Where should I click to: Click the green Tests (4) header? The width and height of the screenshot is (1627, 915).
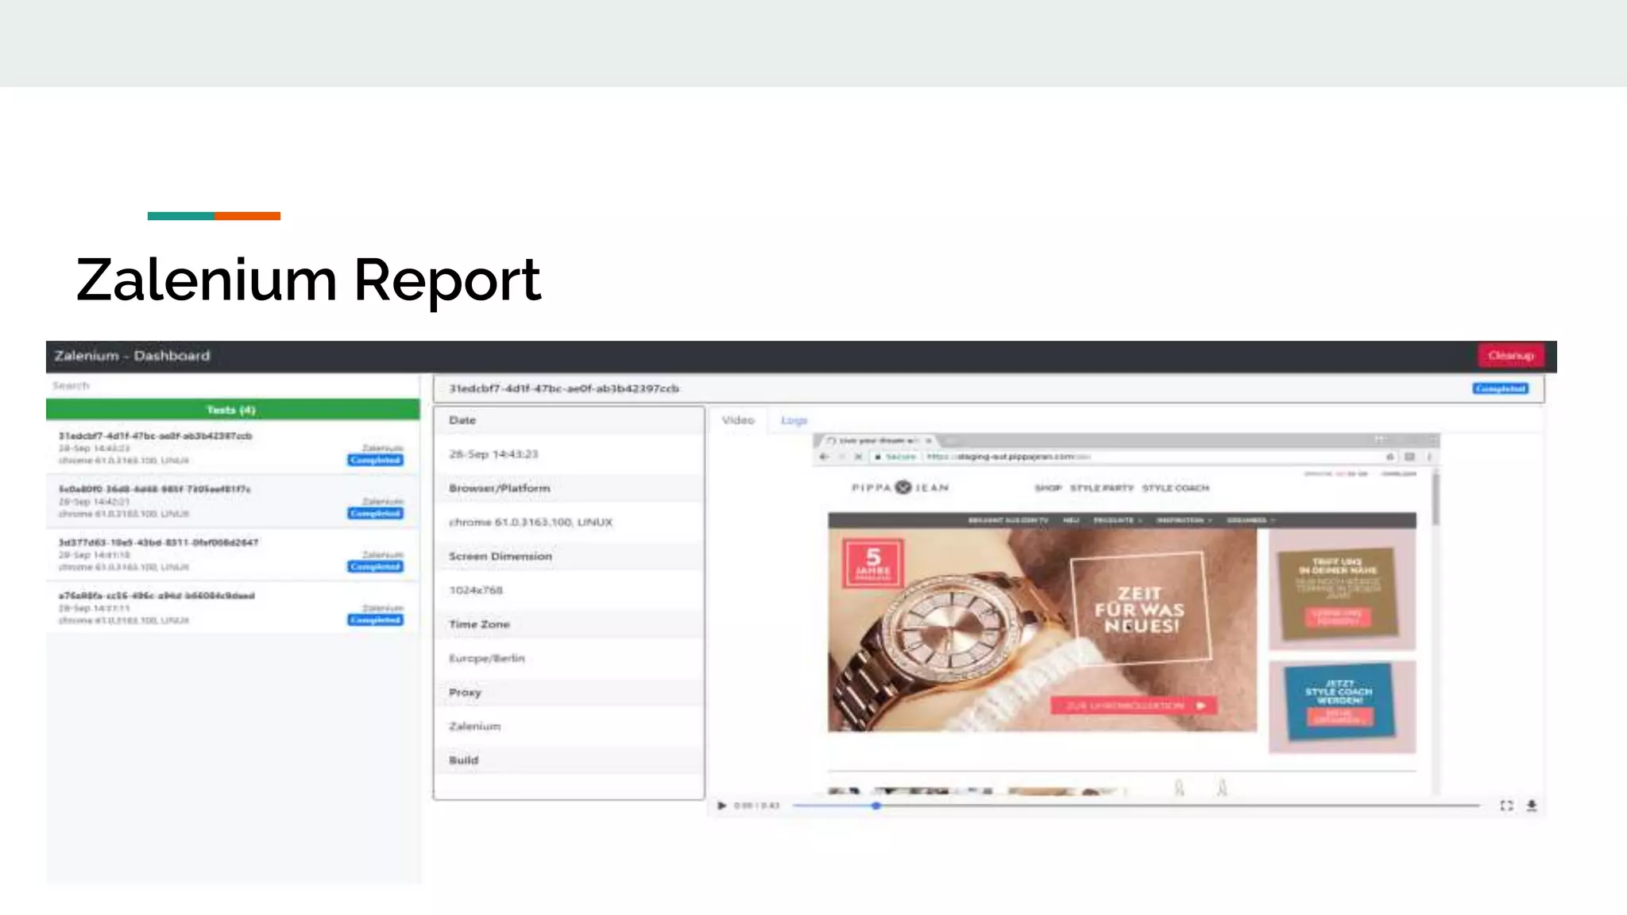232,410
